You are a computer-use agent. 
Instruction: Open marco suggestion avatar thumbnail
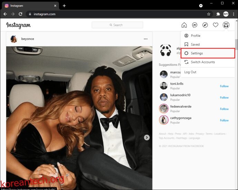click(x=163, y=74)
